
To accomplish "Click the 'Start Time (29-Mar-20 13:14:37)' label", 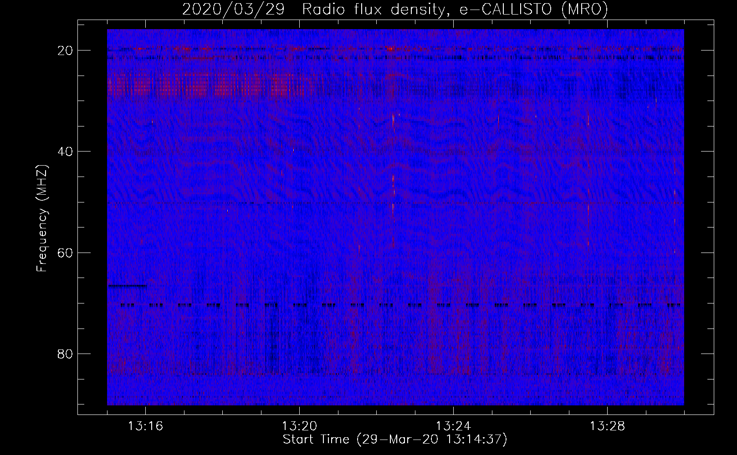I will tap(395, 440).
